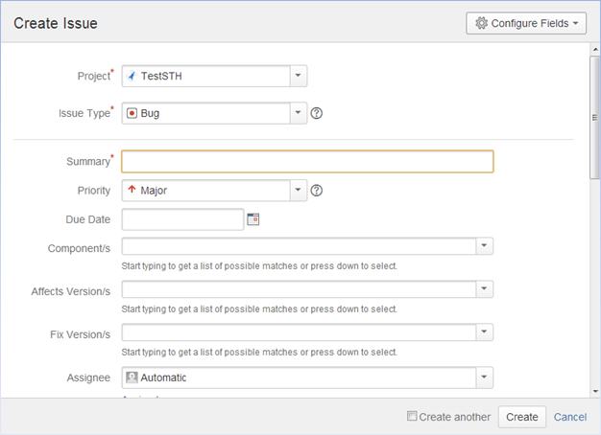The height and width of the screenshot is (435, 601).
Task: Enable the Create another checkbox
Action: (412, 417)
